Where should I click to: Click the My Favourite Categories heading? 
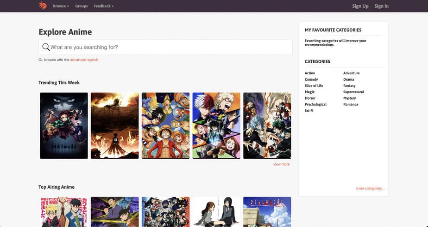tap(333, 30)
